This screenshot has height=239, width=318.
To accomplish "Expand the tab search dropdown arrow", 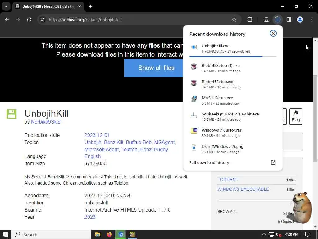I will point(6,6).
